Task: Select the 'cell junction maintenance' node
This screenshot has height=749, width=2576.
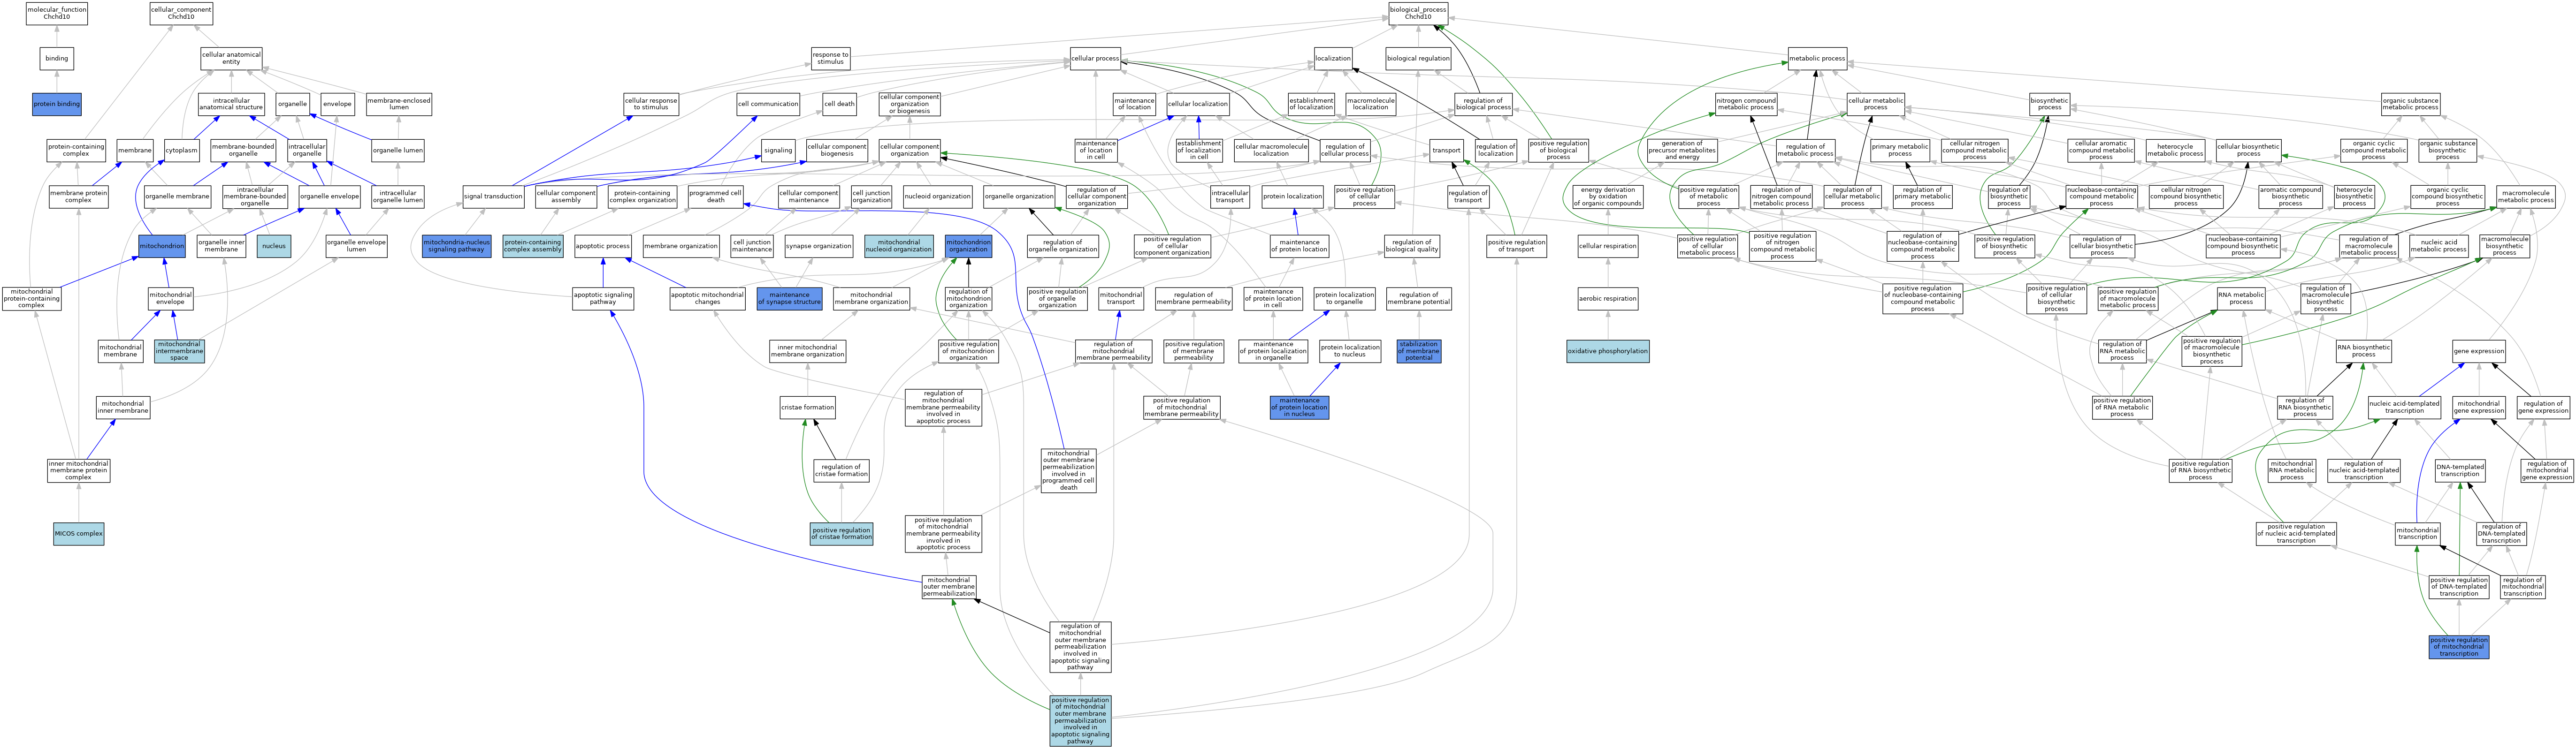Action: tap(752, 246)
